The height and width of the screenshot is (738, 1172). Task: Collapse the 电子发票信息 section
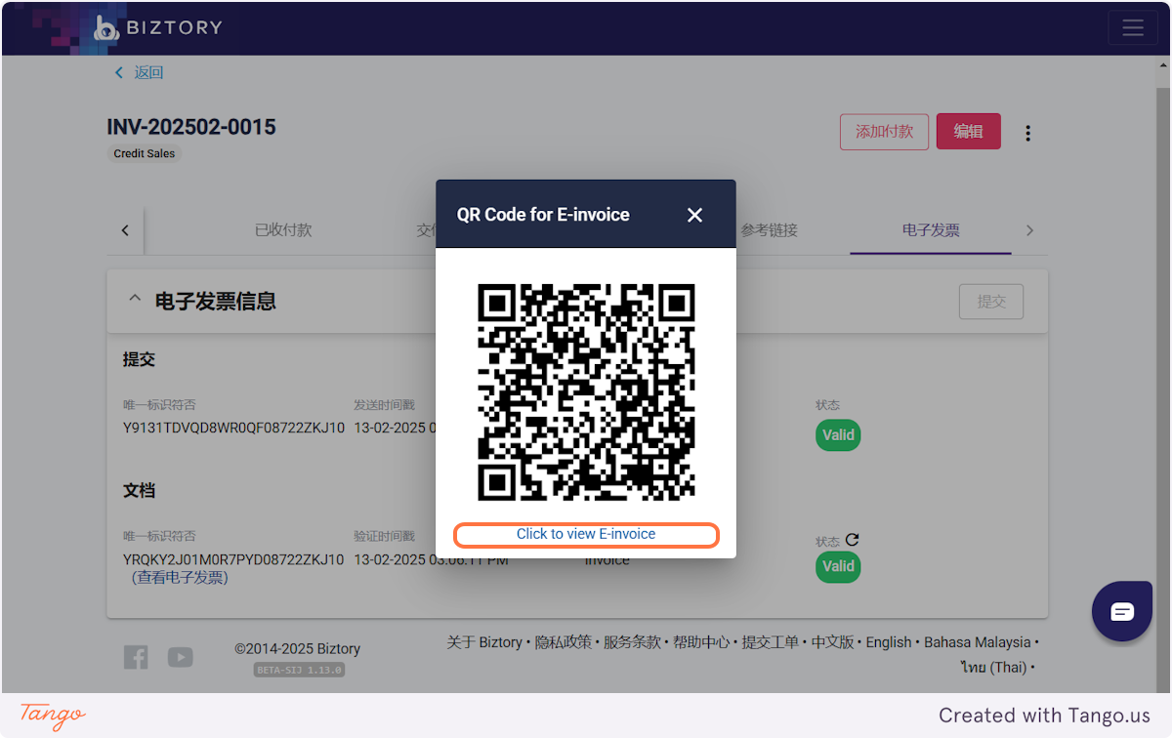point(135,300)
